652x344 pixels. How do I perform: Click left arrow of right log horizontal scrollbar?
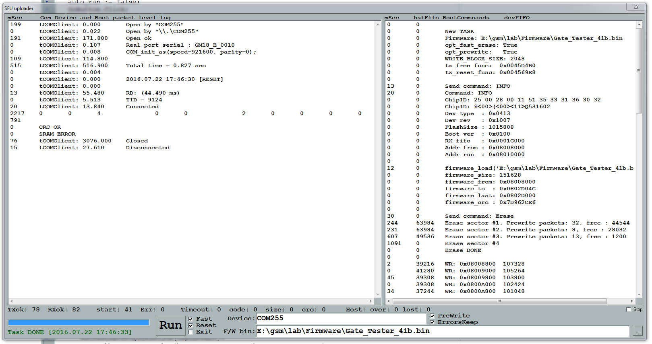click(389, 301)
